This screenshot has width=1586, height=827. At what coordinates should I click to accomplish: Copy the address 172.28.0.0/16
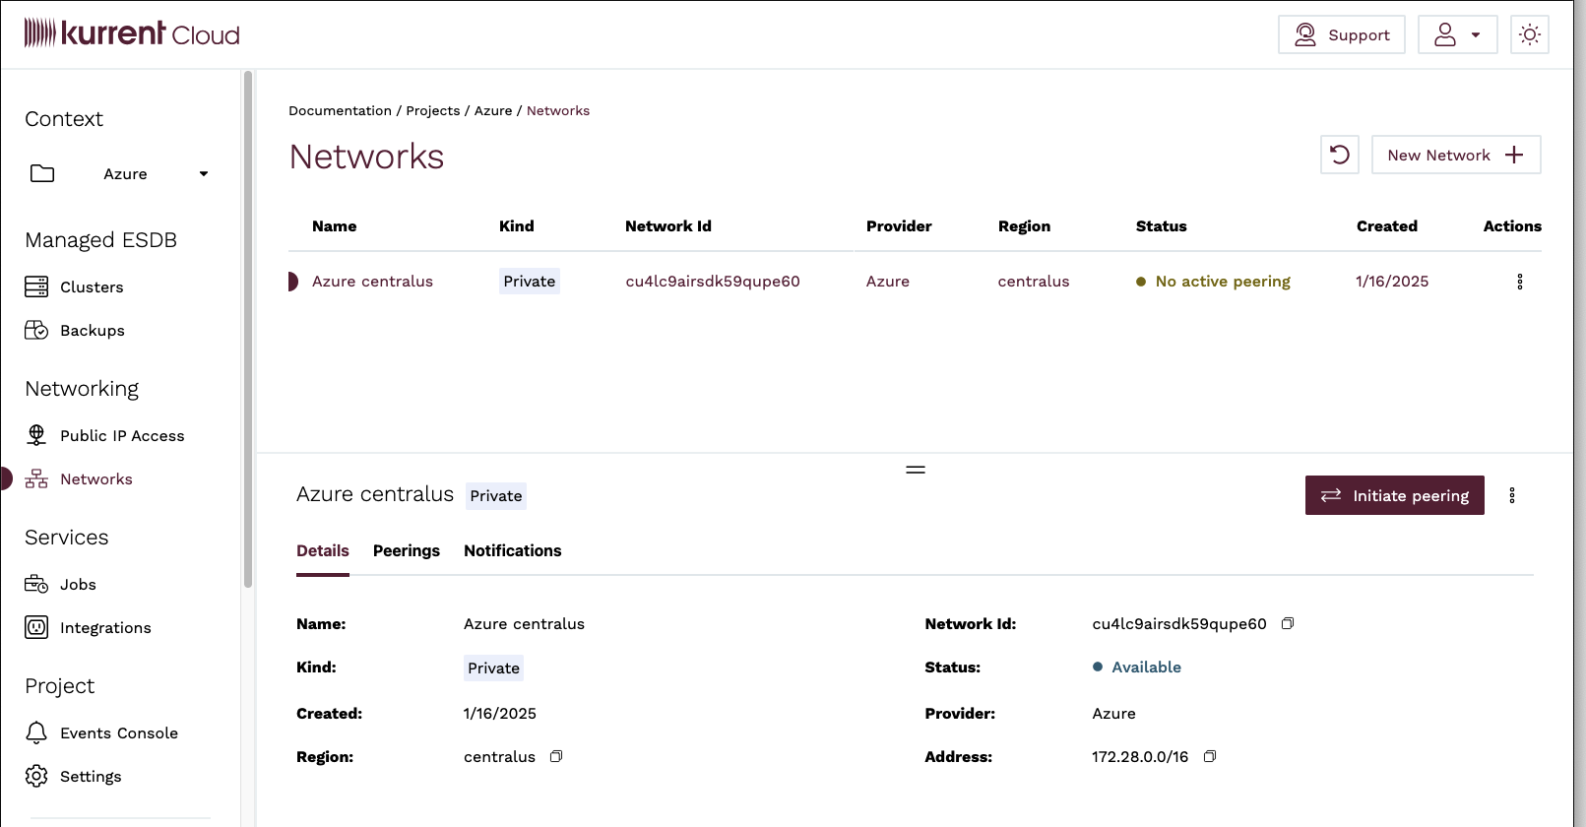(x=1210, y=756)
